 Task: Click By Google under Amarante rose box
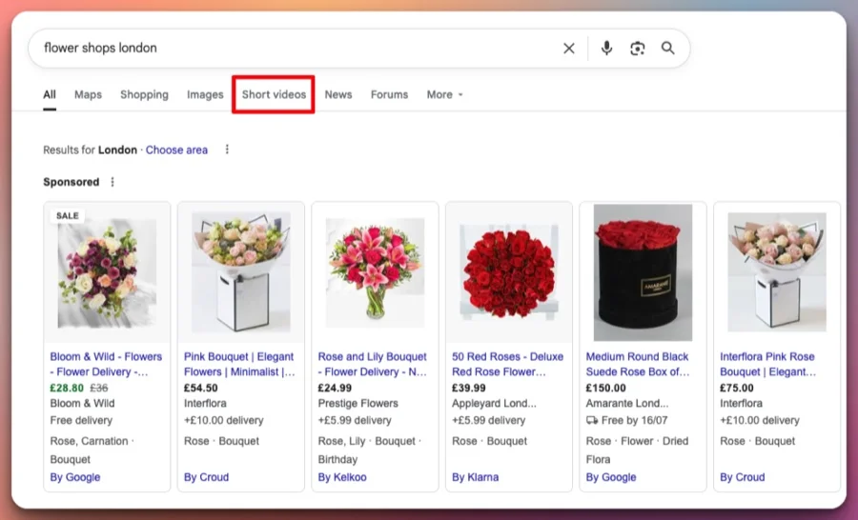611,477
